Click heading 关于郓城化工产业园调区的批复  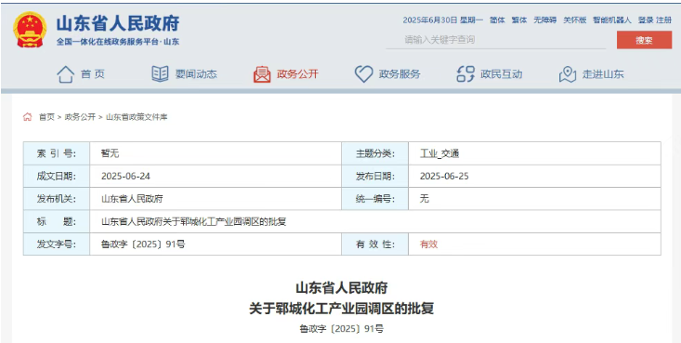(341, 310)
